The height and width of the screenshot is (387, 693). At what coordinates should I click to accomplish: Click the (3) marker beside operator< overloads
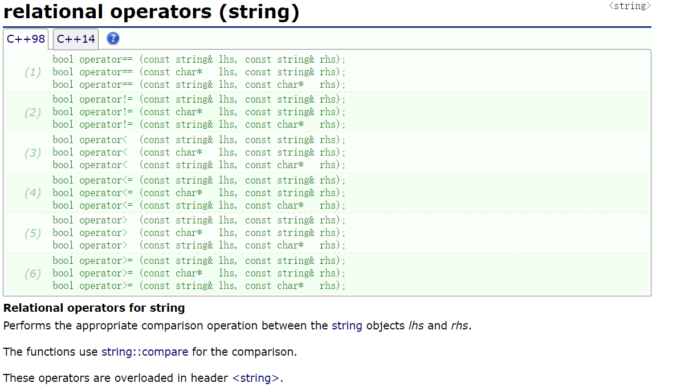point(33,152)
